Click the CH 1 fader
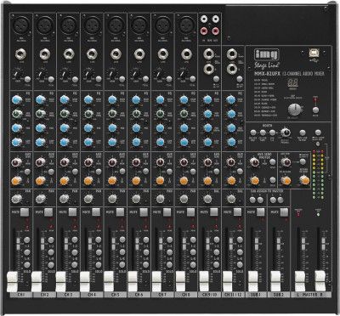Image resolution: width=340 pixels, height=316 pixels. coord(12,281)
